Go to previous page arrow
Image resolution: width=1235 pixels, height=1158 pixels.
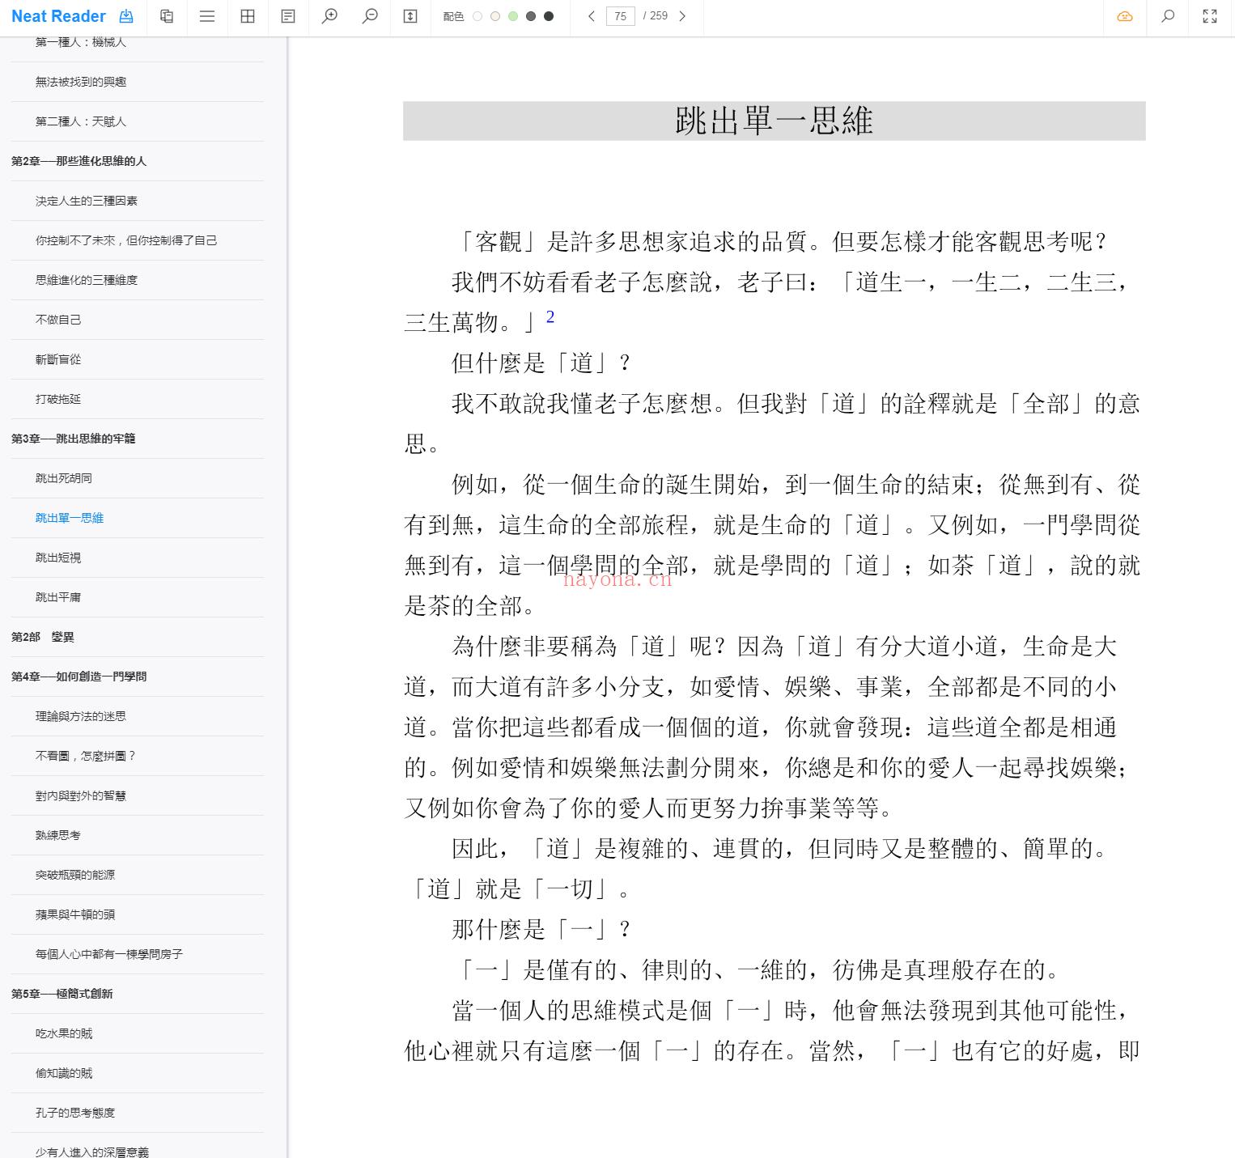pyautogui.click(x=592, y=16)
